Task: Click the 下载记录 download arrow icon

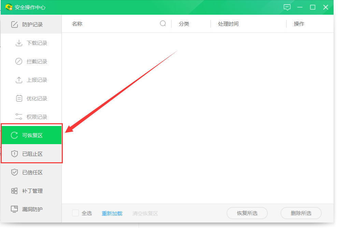Action: (19, 43)
